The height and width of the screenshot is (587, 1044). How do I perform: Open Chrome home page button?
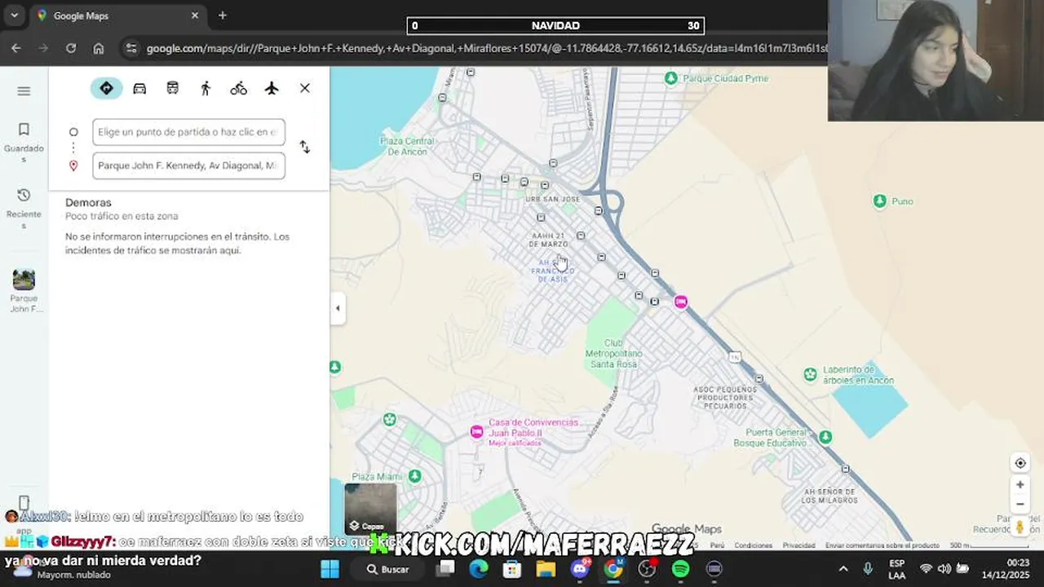pos(99,48)
